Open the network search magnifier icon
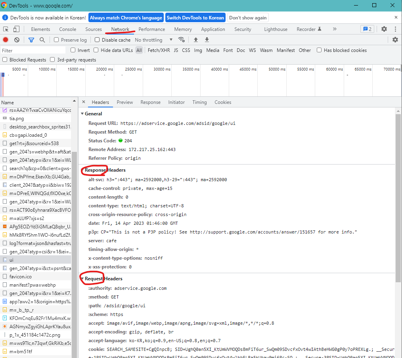 point(42,40)
